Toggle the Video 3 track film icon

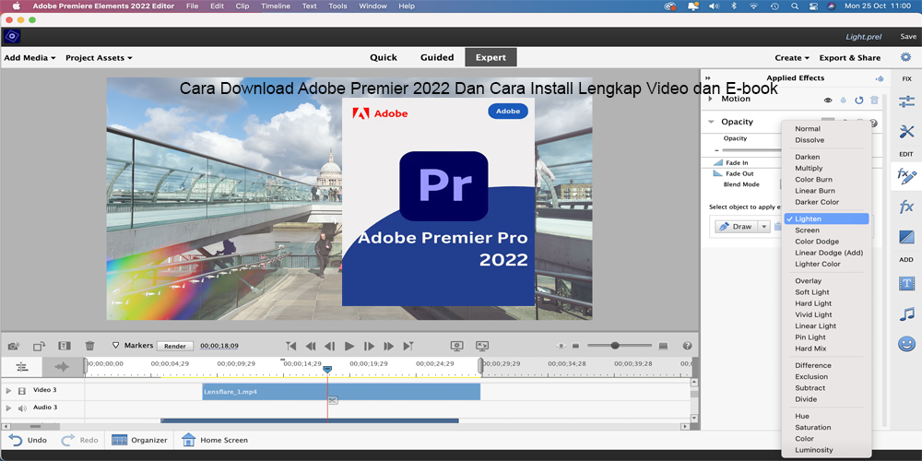(x=22, y=390)
